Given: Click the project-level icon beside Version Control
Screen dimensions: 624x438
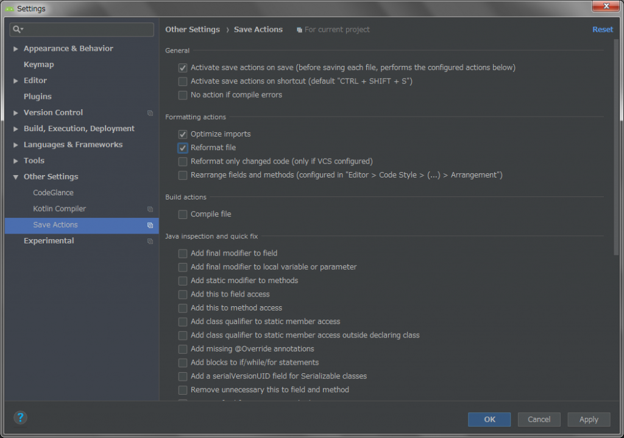Looking at the screenshot, I should coord(150,113).
